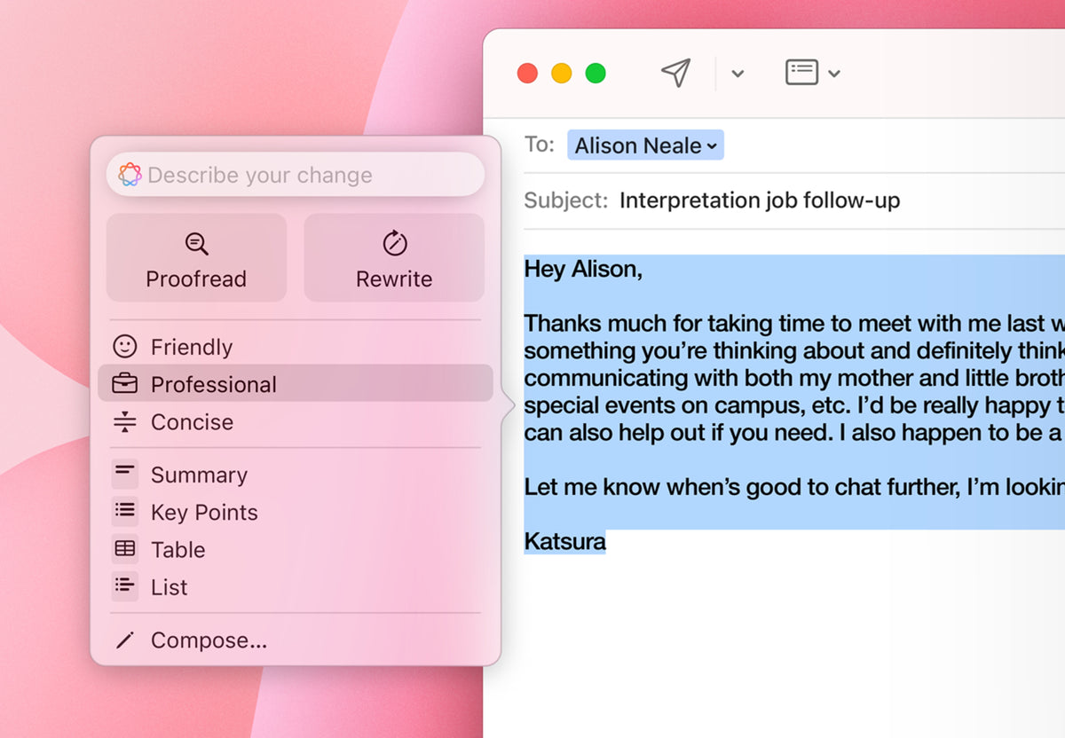The width and height of the screenshot is (1065, 738).
Task: Click the Rewrite button
Action: pyautogui.click(x=394, y=257)
